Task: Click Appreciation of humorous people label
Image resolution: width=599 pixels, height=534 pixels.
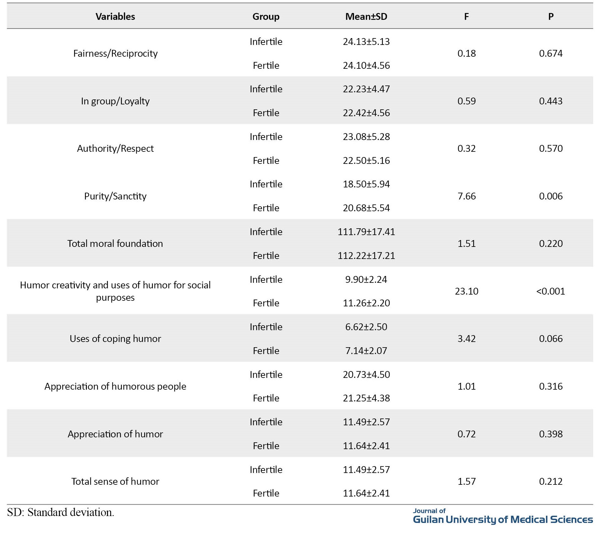Action: coord(115,386)
